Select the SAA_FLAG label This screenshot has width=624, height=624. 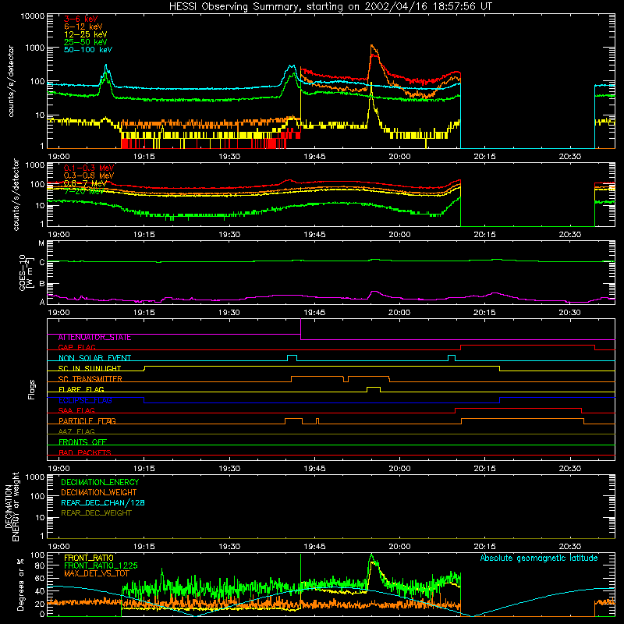[76, 410]
